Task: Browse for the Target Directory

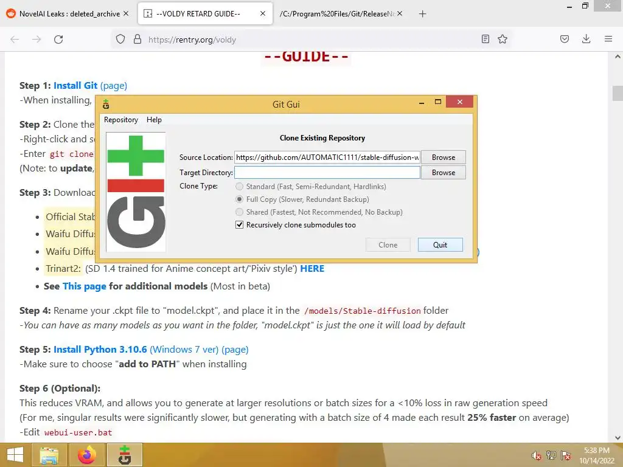Action: click(x=444, y=172)
